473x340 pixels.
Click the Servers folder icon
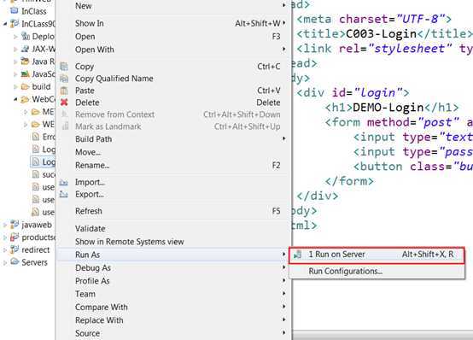coord(15,261)
